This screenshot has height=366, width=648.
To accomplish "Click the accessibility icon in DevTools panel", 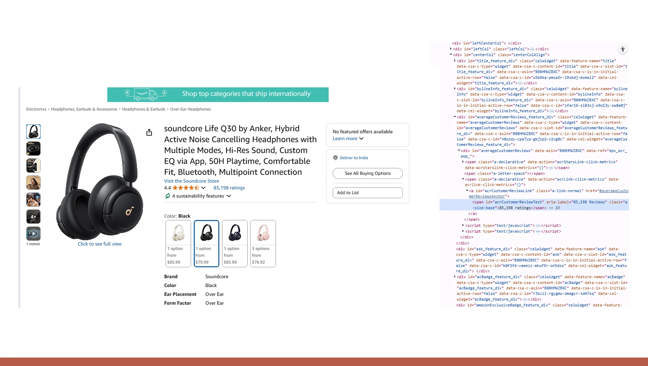I will tap(622, 49).
